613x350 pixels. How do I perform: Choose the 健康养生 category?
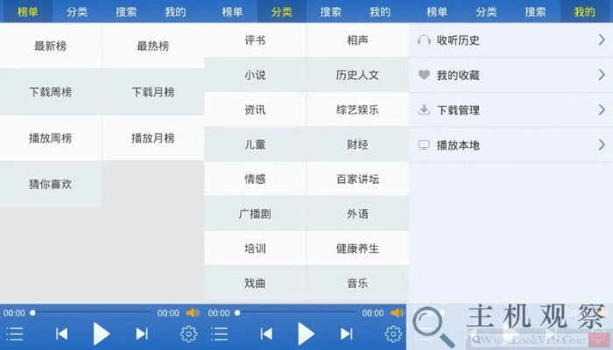pos(357,248)
